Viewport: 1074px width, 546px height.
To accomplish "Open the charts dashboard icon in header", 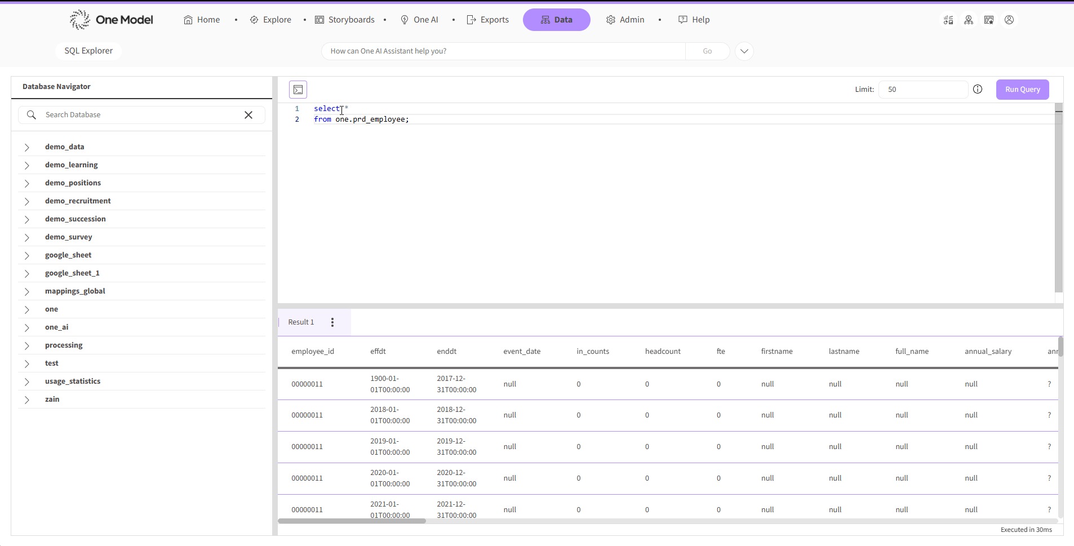I will [x=948, y=20].
